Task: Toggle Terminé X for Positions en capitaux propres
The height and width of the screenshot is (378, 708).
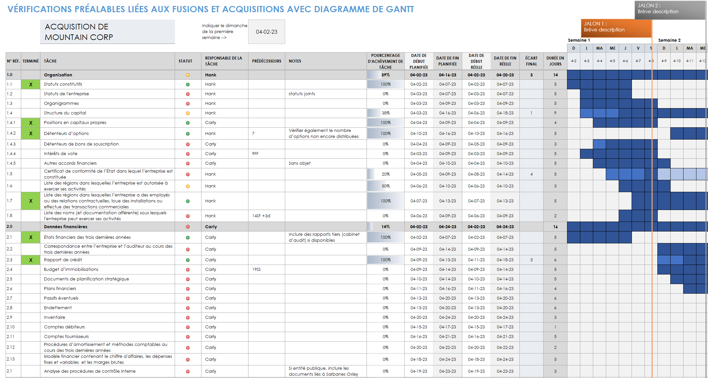Action: (x=31, y=123)
